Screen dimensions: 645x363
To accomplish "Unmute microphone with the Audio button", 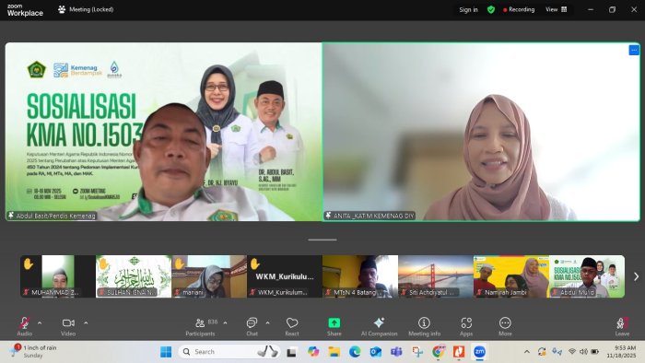I will pos(24,326).
